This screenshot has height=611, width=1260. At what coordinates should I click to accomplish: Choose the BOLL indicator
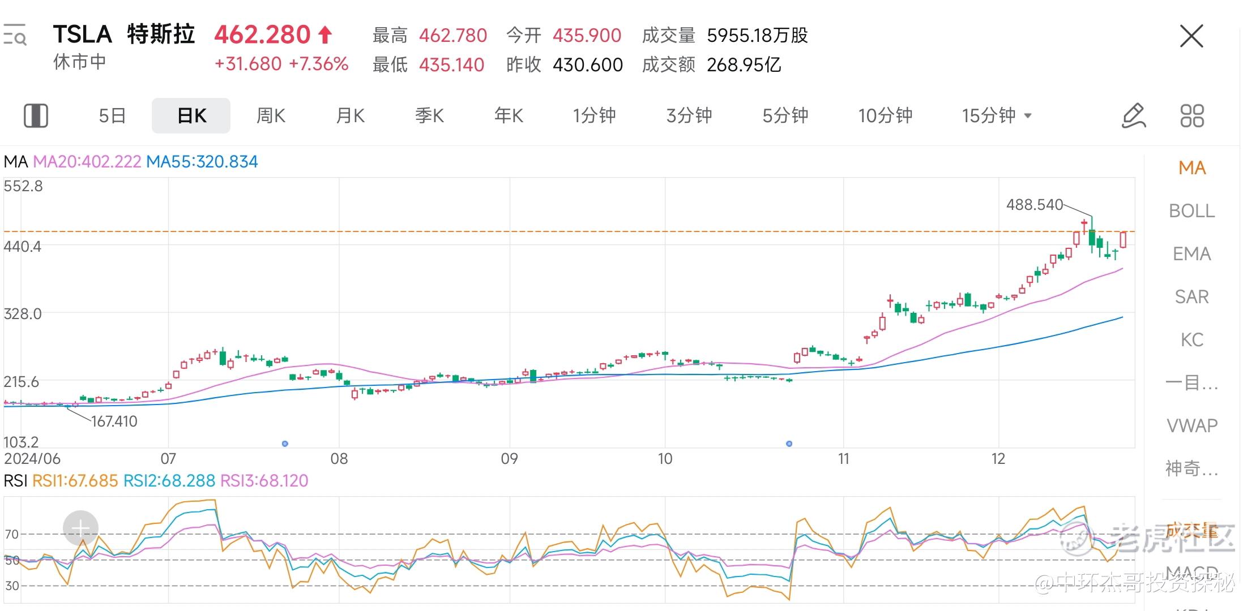click(x=1192, y=211)
